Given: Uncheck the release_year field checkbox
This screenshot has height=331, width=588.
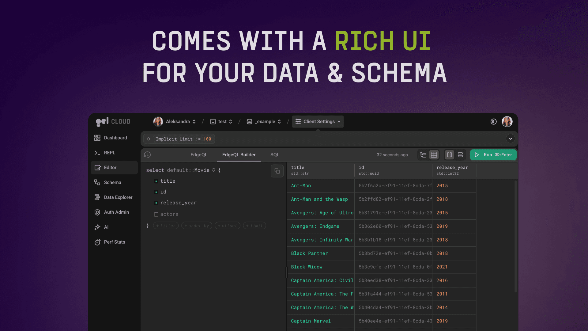Looking at the screenshot, I should pyautogui.click(x=156, y=203).
